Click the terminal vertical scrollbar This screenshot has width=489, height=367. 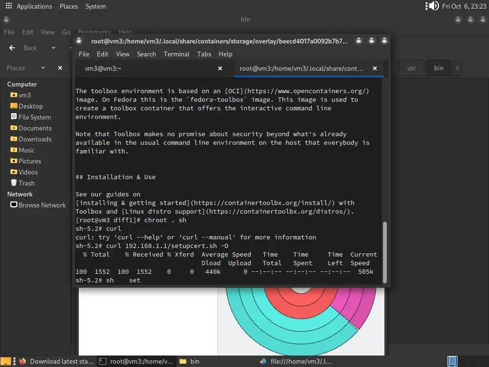click(385, 252)
